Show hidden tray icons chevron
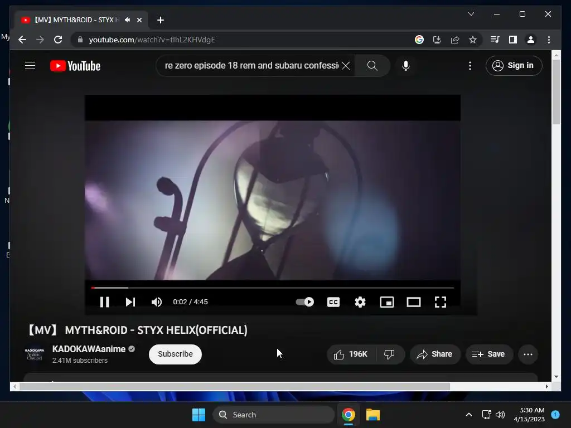 click(468, 415)
